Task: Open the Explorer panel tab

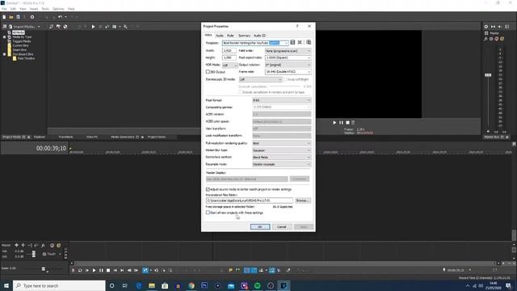Action: coord(40,137)
